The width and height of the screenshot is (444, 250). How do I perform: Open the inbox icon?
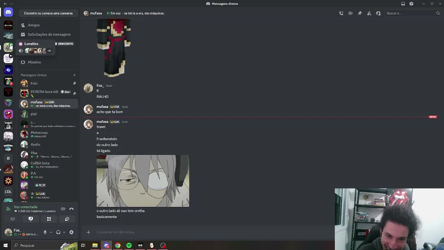(403, 3)
